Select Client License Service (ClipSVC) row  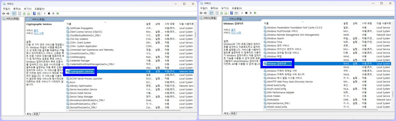tap(130, 32)
